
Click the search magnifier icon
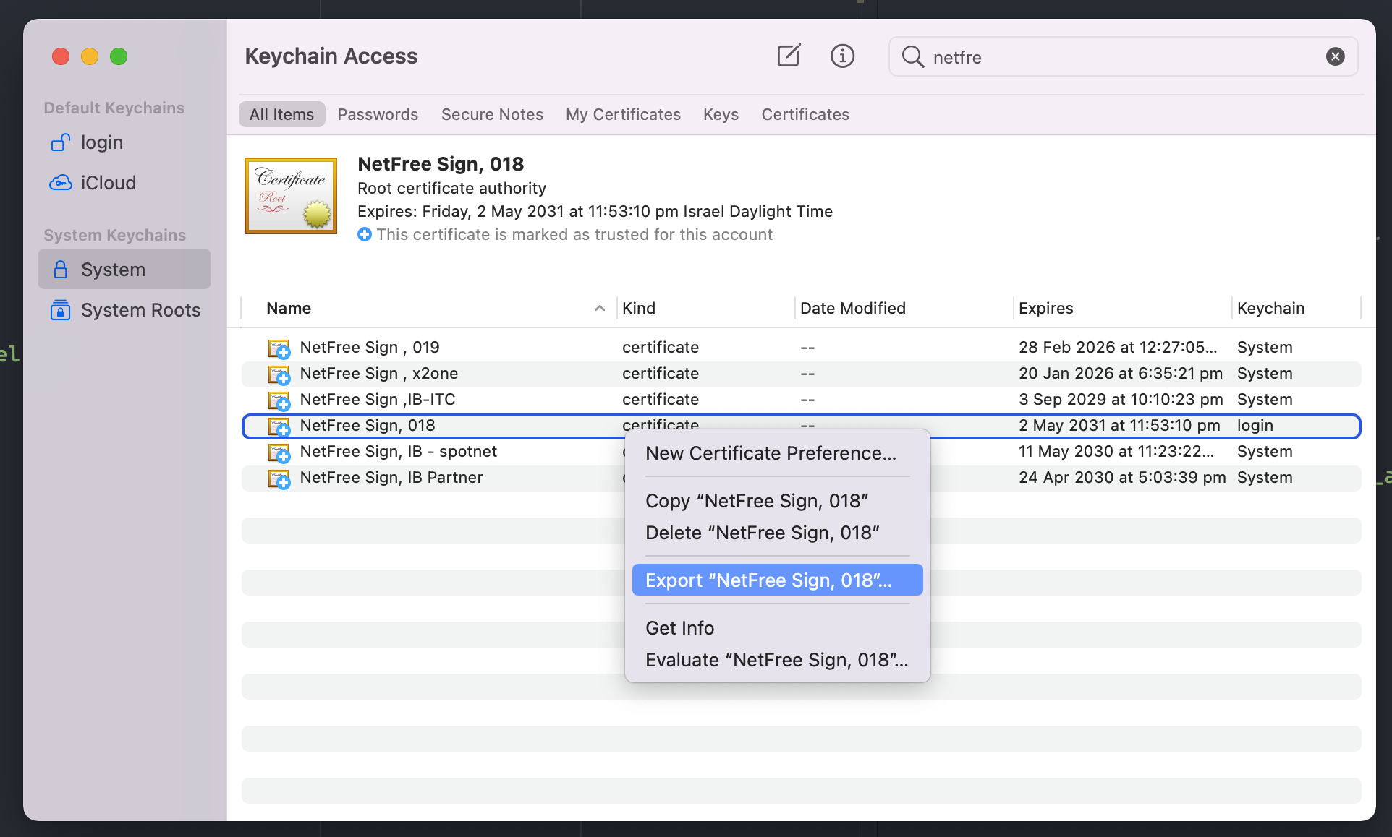point(913,56)
